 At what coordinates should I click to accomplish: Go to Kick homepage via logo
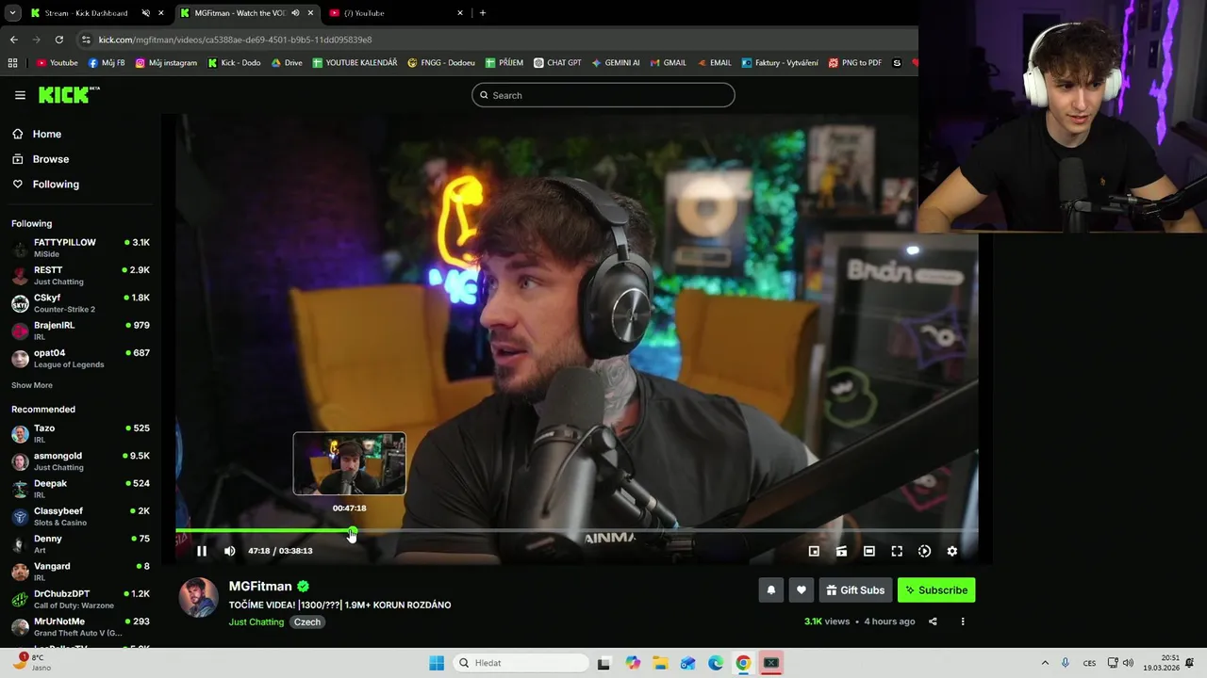68,94
